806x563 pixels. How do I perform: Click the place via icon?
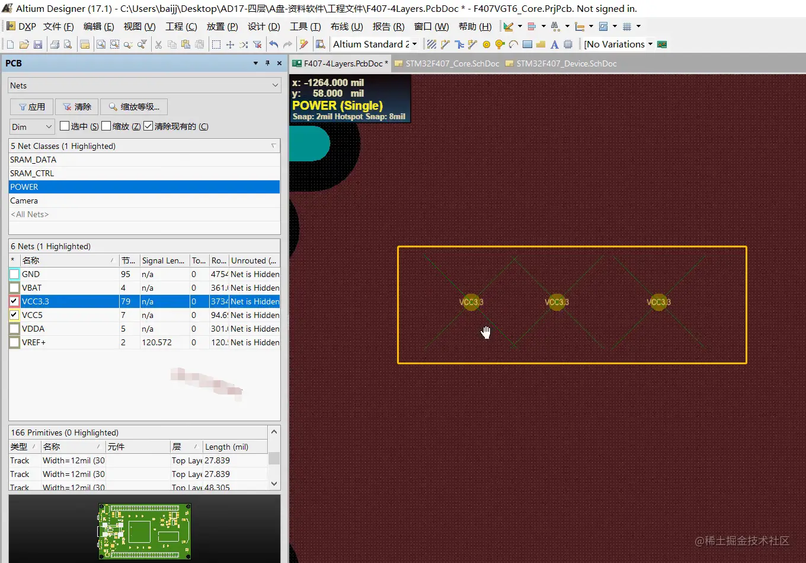click(500, 44)
